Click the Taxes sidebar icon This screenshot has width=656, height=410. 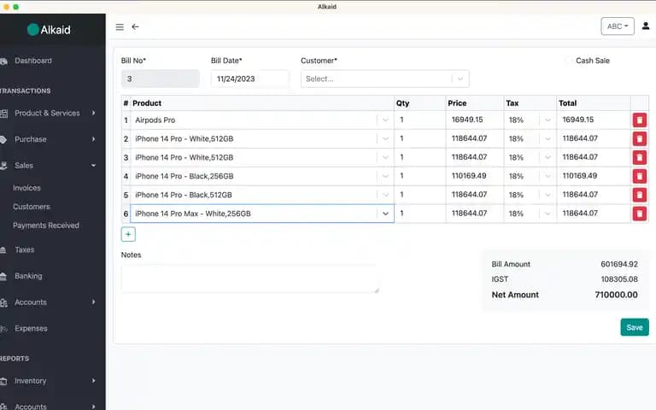click(3, 250)
